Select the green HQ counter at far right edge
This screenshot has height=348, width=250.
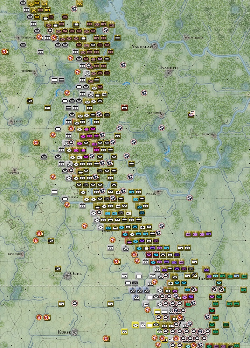244,289
